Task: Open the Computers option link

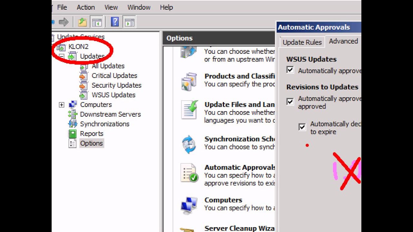Action: [x=223, y=200]
